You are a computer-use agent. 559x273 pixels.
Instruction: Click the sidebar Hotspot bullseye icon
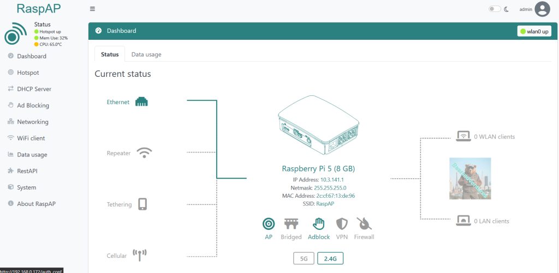(10, 72)
